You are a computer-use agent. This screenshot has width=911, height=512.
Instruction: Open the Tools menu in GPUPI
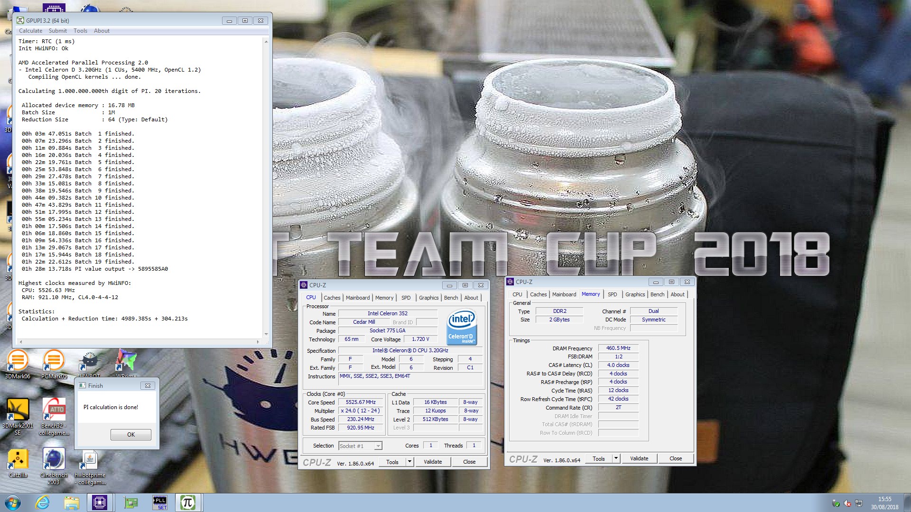click(x=80, y=31)
